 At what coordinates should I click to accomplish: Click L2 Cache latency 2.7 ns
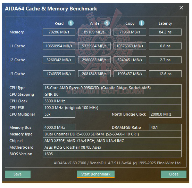pos(165,60)
